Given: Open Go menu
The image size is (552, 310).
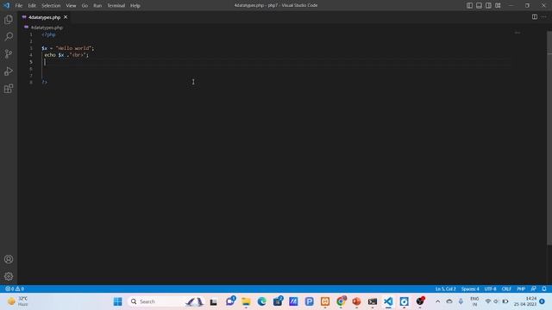Looking at the screenshot, I should [85, 6].
